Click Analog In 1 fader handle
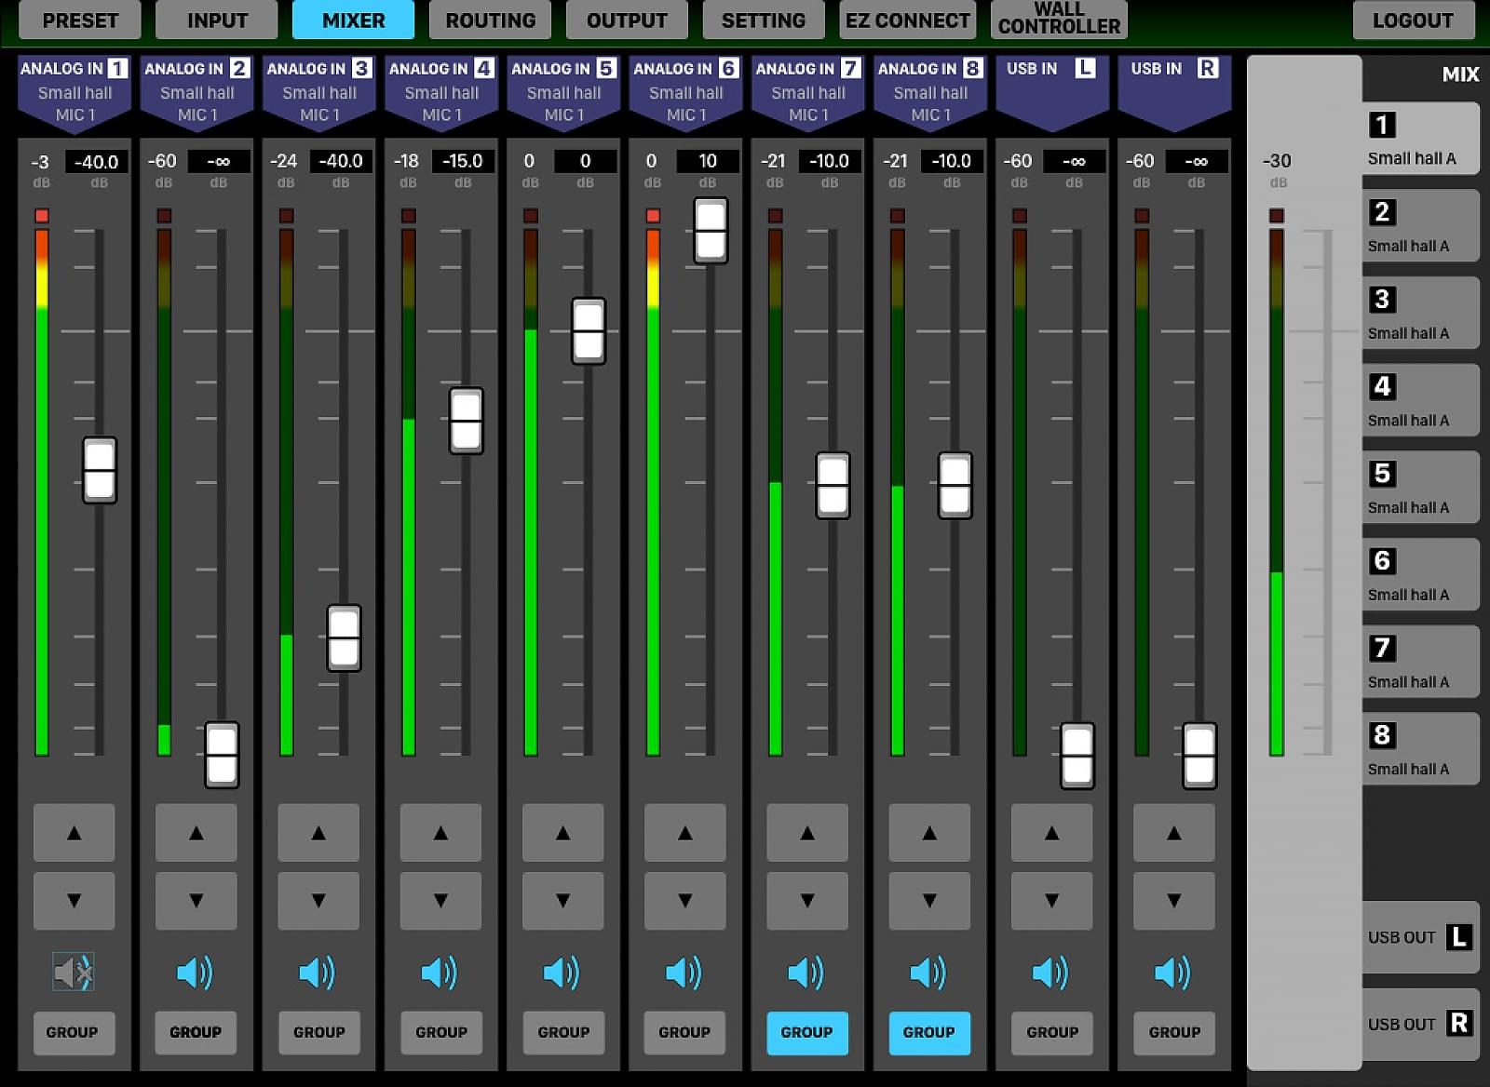 [x=100, y=471]
